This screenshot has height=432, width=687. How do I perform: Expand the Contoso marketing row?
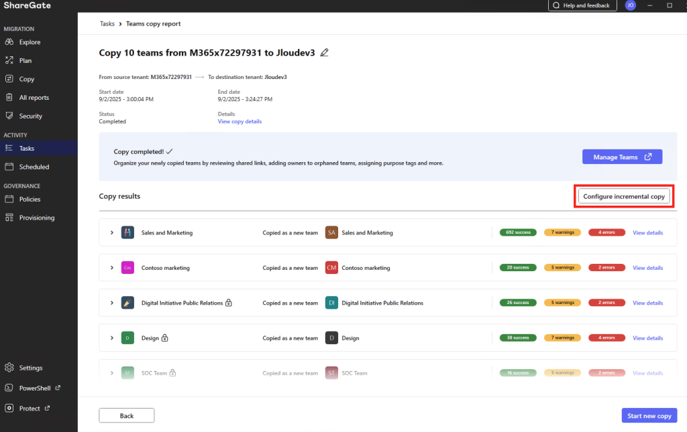pos(112,268)
